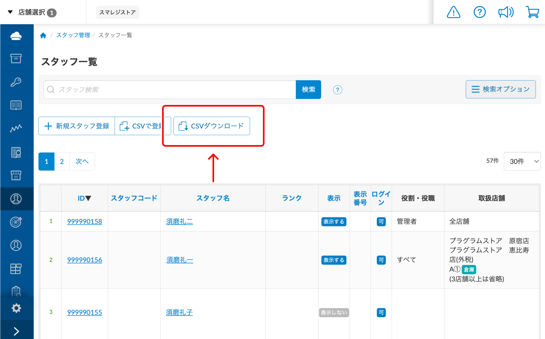This screenshot has height=339, width=545.
Task: Click the warning alert triangle icon
Action: 453,12
